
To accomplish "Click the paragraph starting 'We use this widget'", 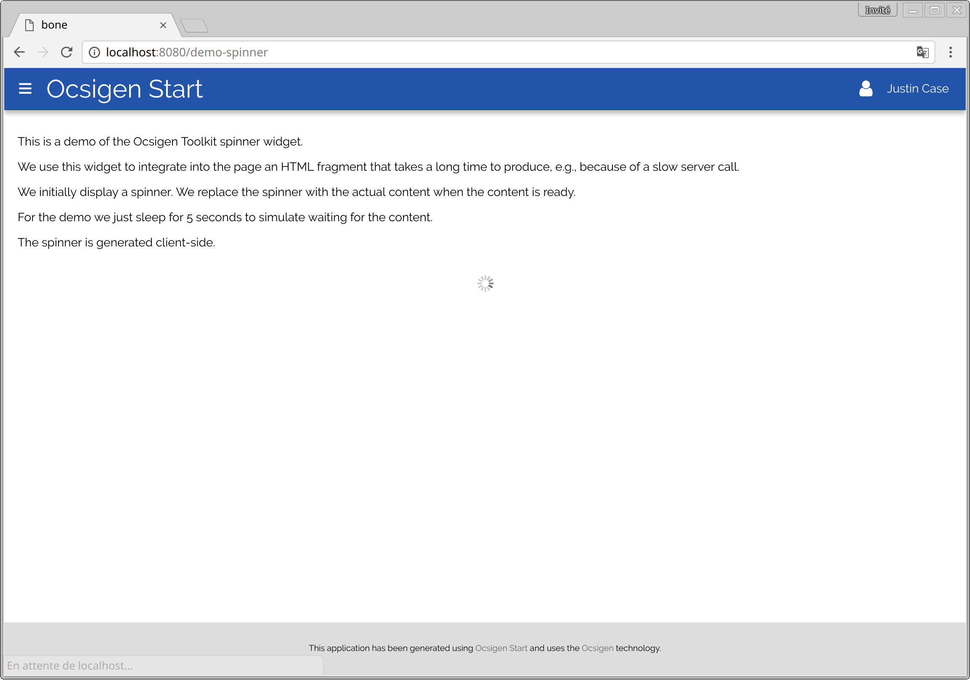I will pyautogui.click(x=379, y=167).
